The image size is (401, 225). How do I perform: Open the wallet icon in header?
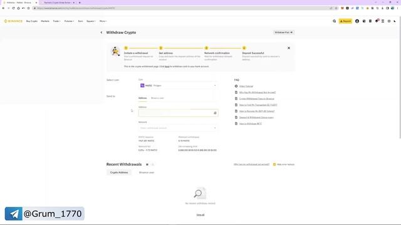point(364,21)
